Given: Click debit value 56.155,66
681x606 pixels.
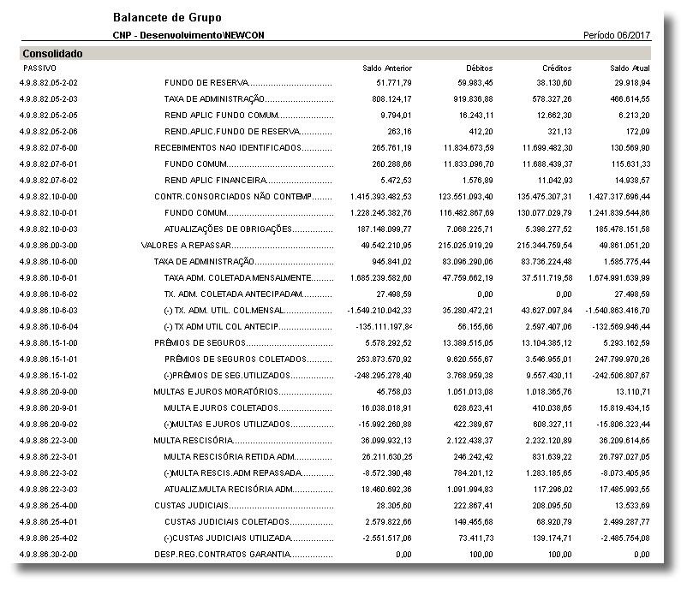Looking at the screenshot, I should (x=475, y=327).
